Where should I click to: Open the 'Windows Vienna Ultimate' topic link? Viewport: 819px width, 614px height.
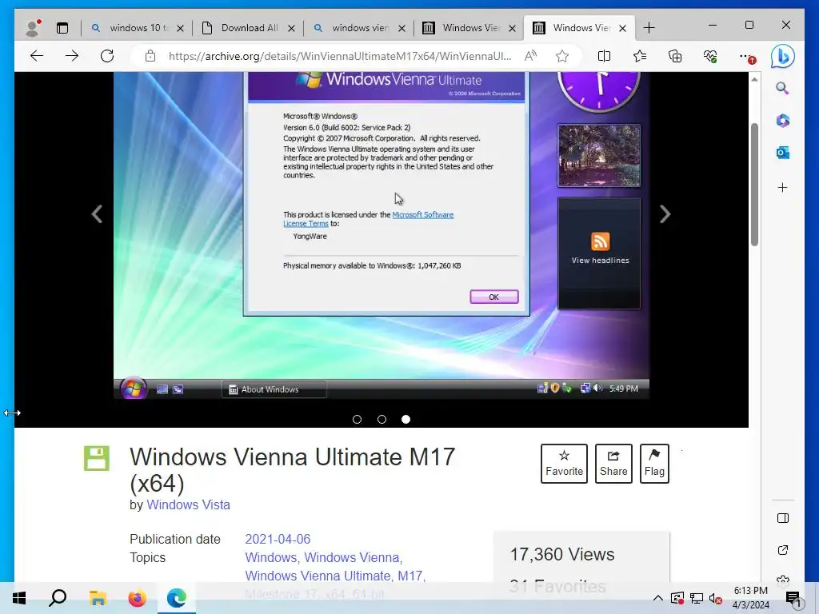[x=318, y=576]
